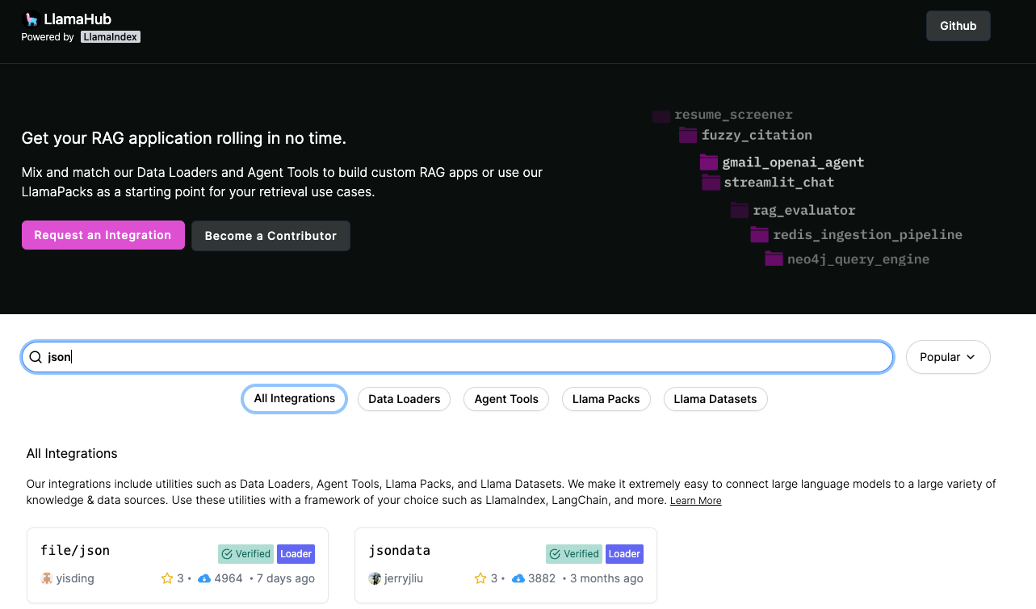1036x609 pixels.
Task: Click yisding's avatar icon
Action: pyautogui.click(x=47, y=578)
